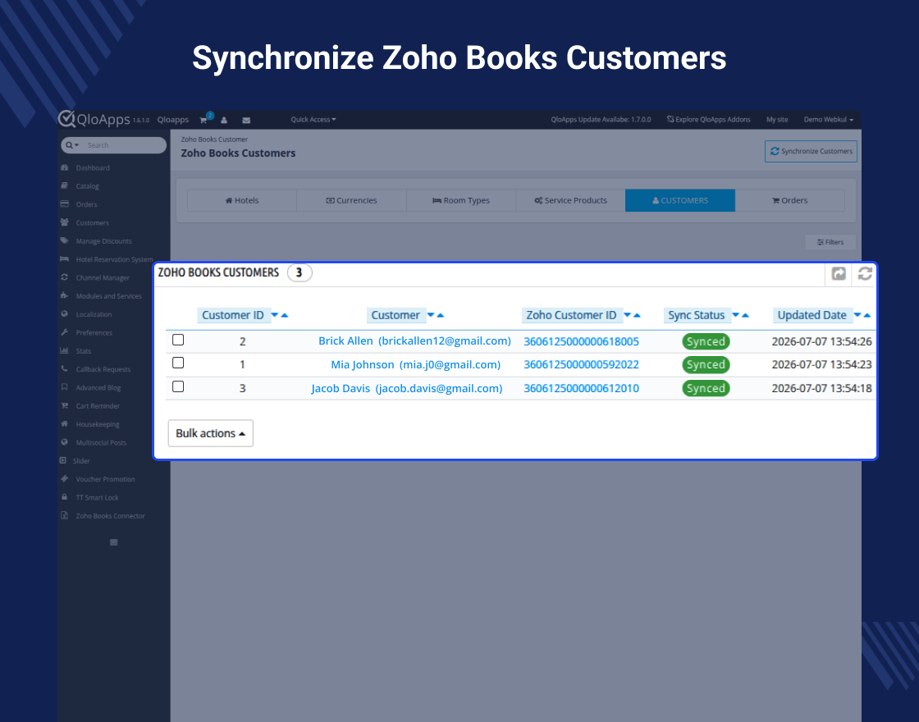
Task: Sort Updated Date column ascending
Action: tap(866, 315)
